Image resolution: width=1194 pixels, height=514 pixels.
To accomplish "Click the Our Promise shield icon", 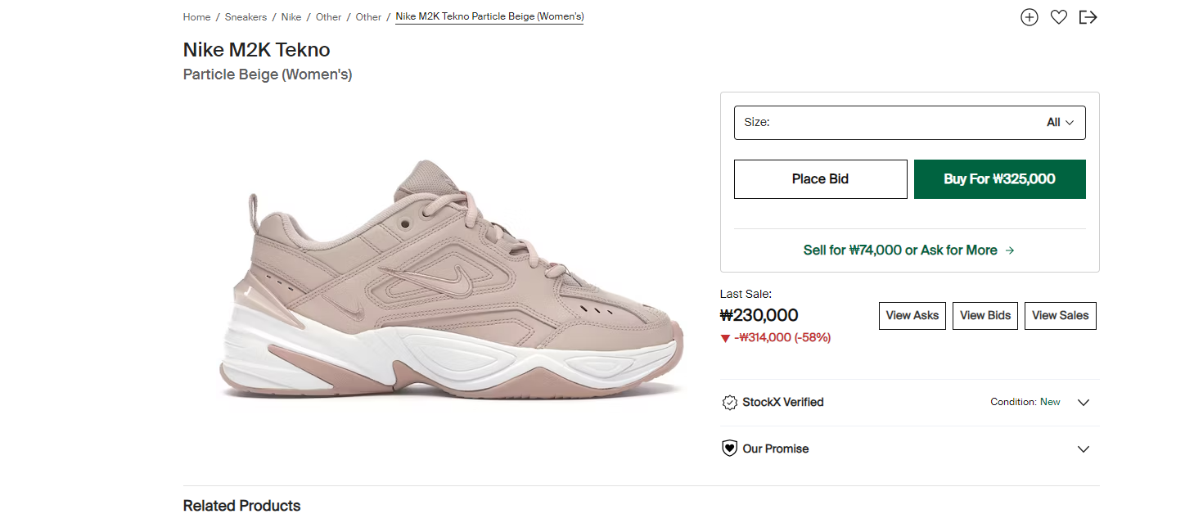I will pos(729,449).
